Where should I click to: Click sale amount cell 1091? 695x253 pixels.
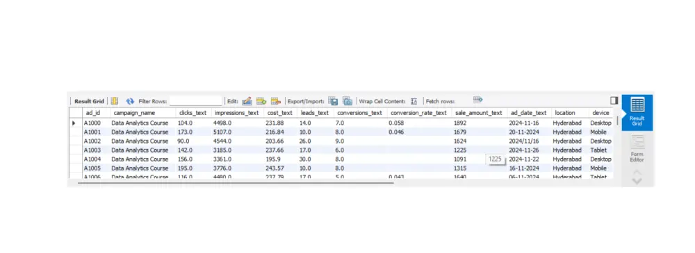tap(460, 159)
